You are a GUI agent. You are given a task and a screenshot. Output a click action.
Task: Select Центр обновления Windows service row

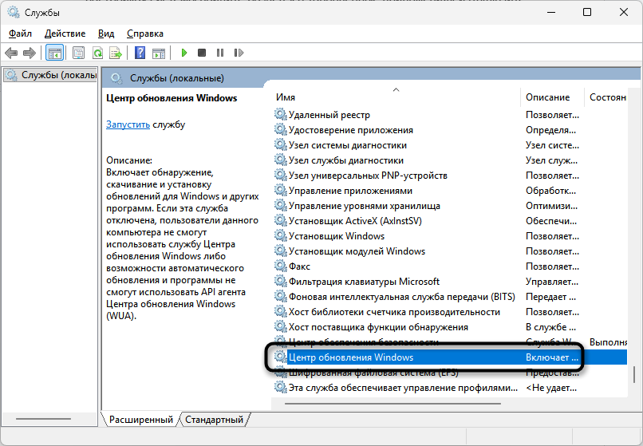[450, 357]
